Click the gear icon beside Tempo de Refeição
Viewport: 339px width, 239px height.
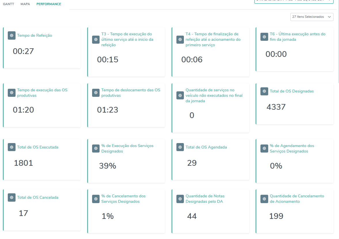[x=12, y=35]
